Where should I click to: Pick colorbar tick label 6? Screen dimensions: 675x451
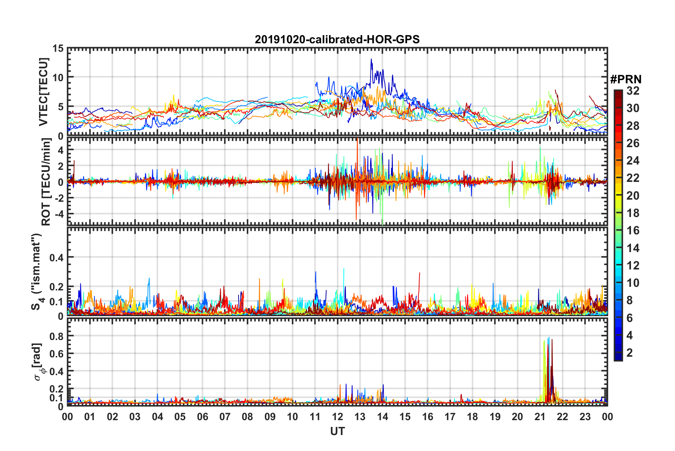pos(630,318)
